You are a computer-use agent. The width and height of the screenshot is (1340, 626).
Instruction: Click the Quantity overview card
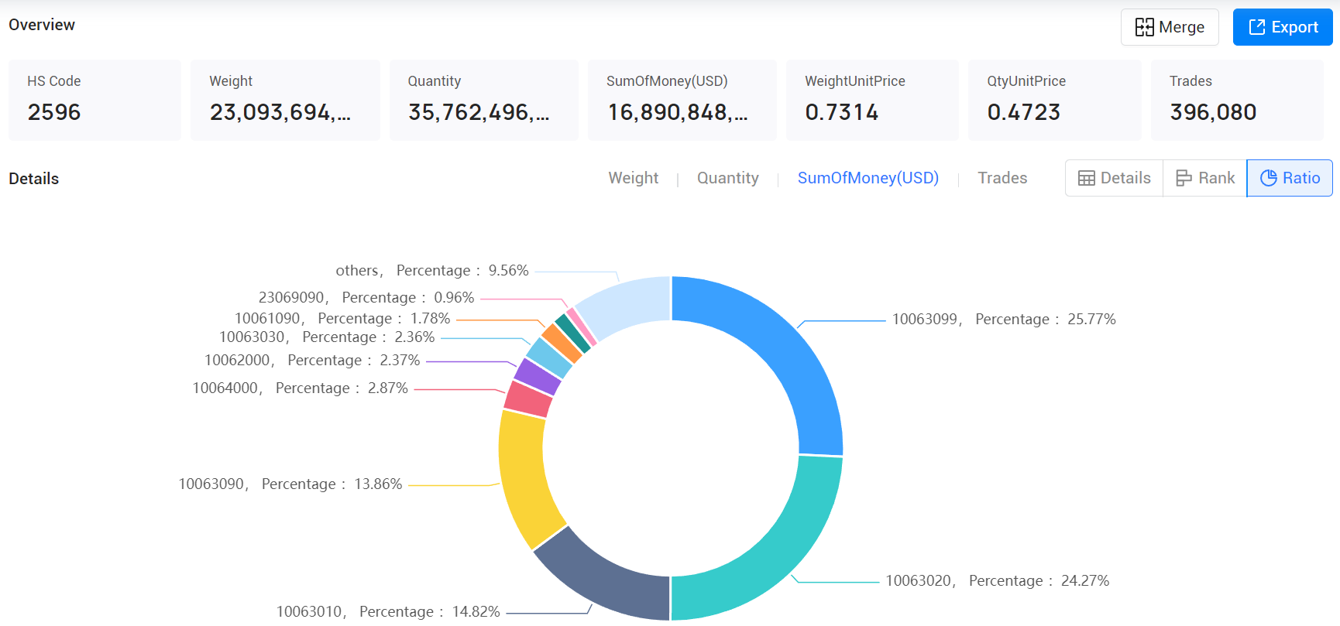click(x=483, y=100)
